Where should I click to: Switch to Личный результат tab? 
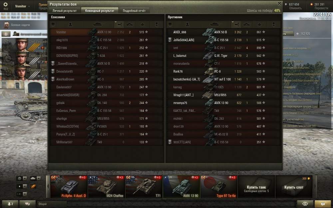[65, 10]
